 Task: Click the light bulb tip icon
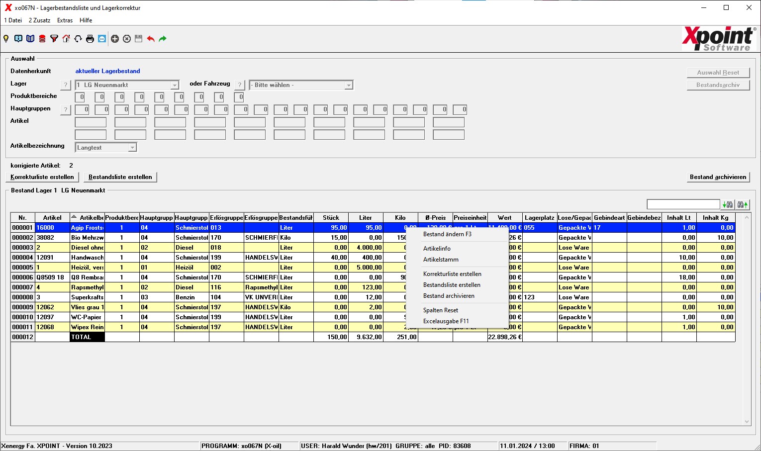pos(6,39)
